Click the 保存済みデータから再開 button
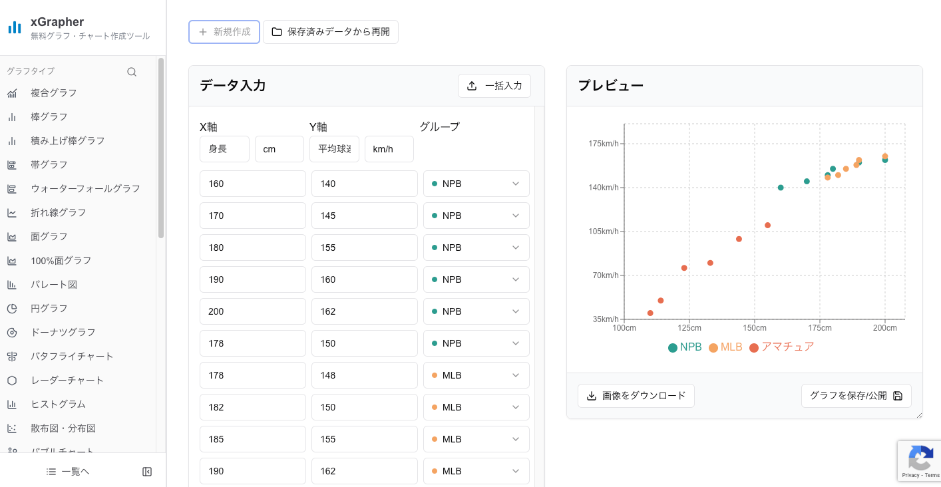 point(331,31)
